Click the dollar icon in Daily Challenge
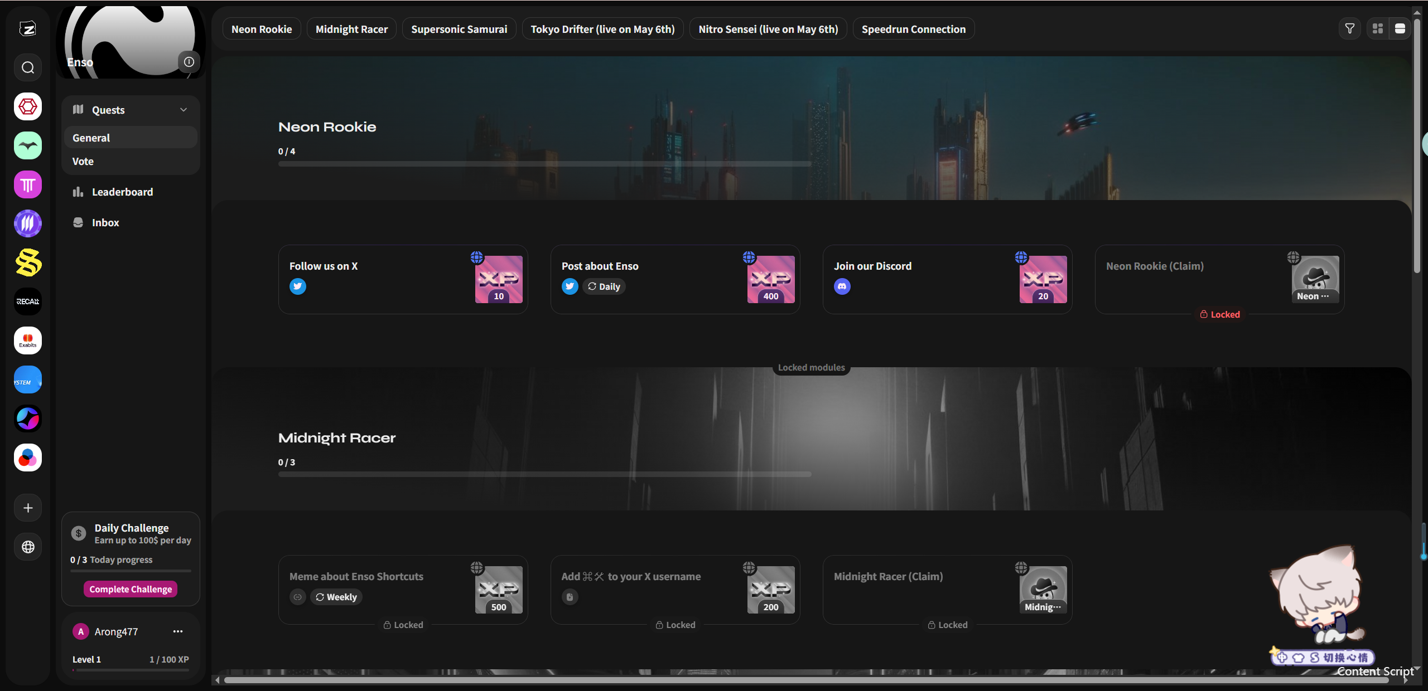Image resolution: width=1428 pixels, height=691 pixels. (79, 533)
